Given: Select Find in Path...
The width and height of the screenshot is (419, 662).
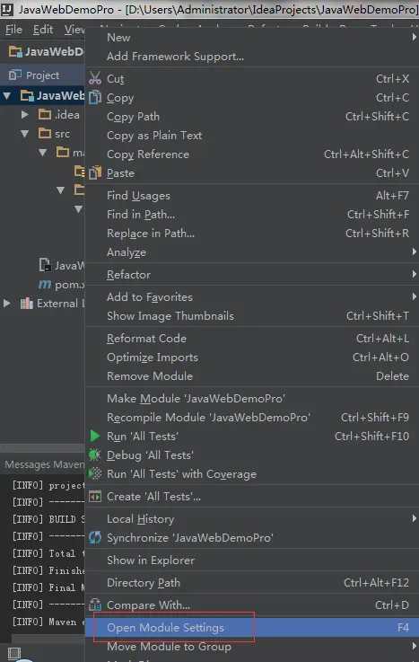Looking at the screenshot, I should click(x=252, y=215).
